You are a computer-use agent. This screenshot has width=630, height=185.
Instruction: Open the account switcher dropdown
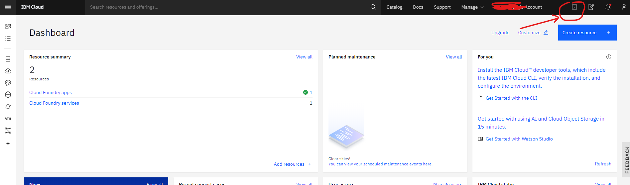517,7
